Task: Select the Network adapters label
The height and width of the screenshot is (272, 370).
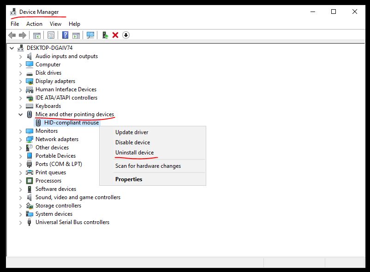Action: tap(57, 139)
